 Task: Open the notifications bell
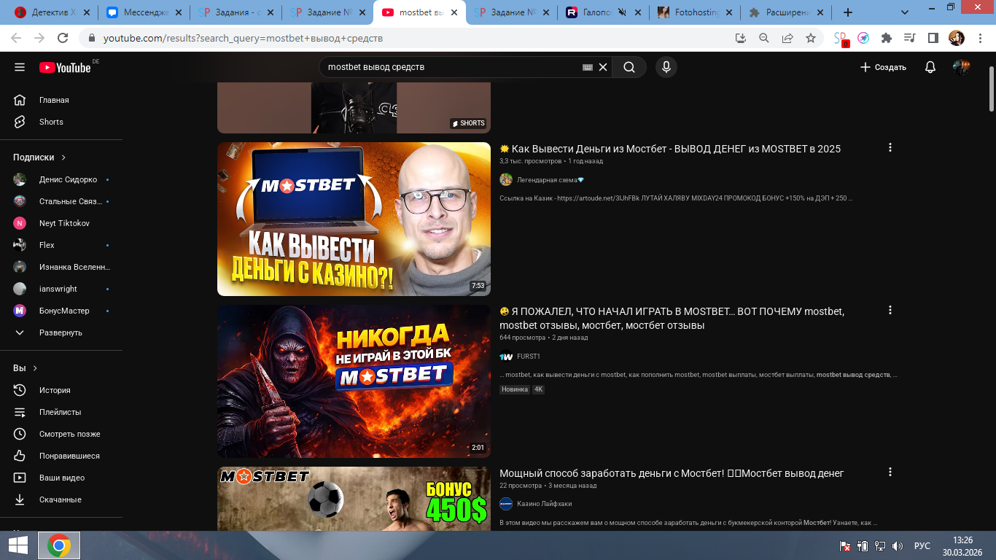click(x=930, y=67)
